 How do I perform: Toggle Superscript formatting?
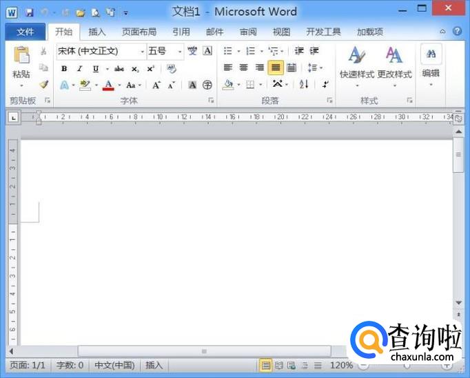150,69
